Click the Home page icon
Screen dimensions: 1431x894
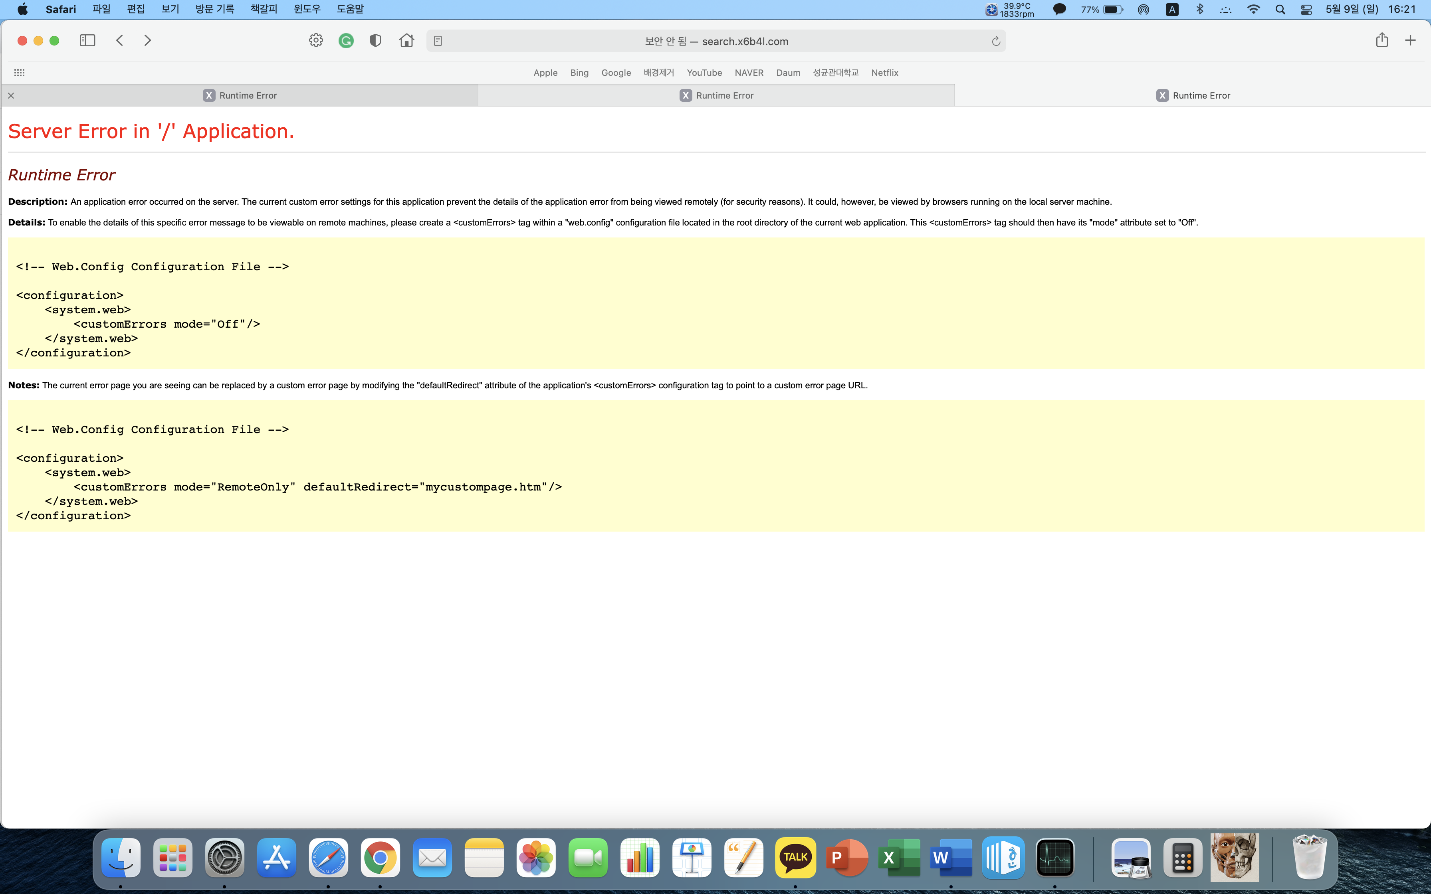coord(406,40)
